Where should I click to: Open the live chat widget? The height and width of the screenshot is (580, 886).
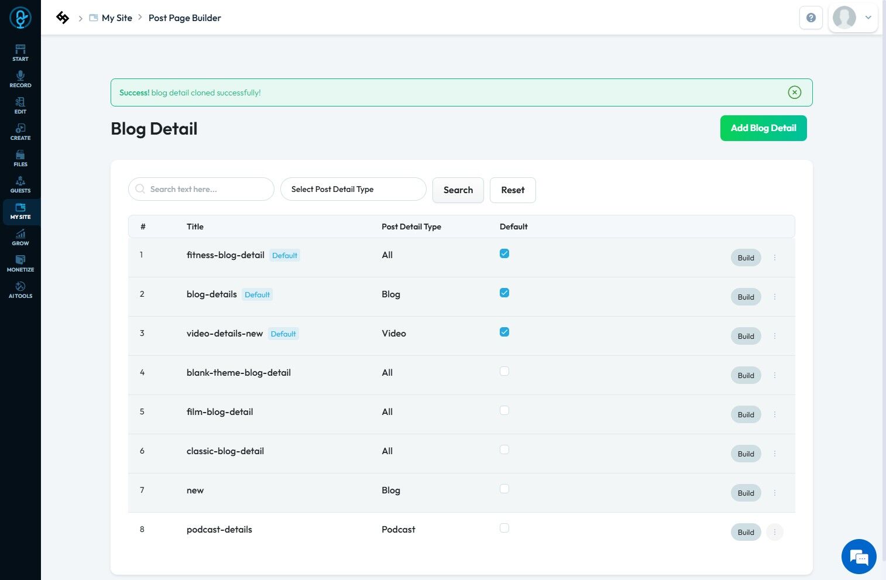[858, 557]
